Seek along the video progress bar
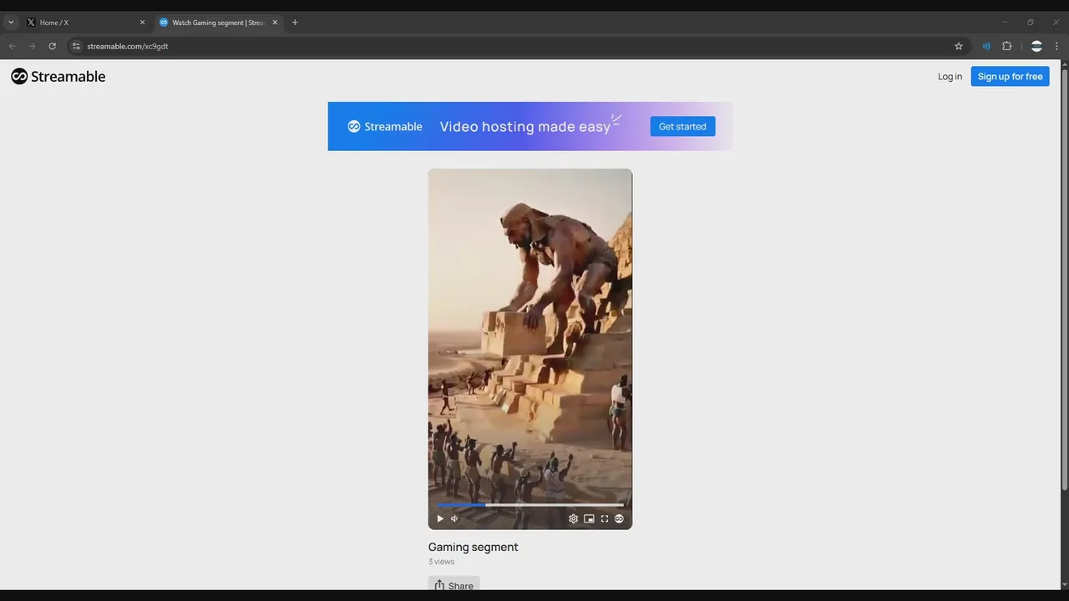Viewport: 1069px width, 601px height. 529,504
